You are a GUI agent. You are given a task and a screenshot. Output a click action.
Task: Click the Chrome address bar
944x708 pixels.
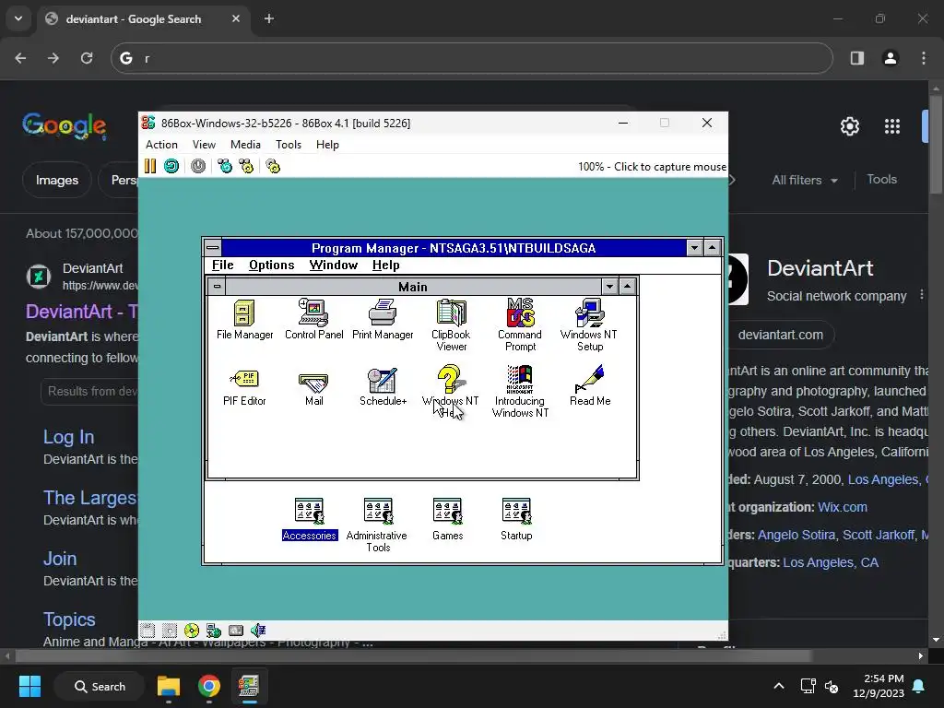coord(471,58)
